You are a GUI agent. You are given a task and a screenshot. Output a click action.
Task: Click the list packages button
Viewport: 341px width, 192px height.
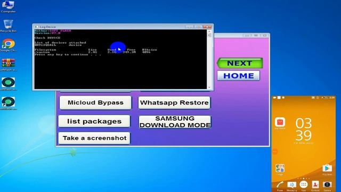coord(94,121)
